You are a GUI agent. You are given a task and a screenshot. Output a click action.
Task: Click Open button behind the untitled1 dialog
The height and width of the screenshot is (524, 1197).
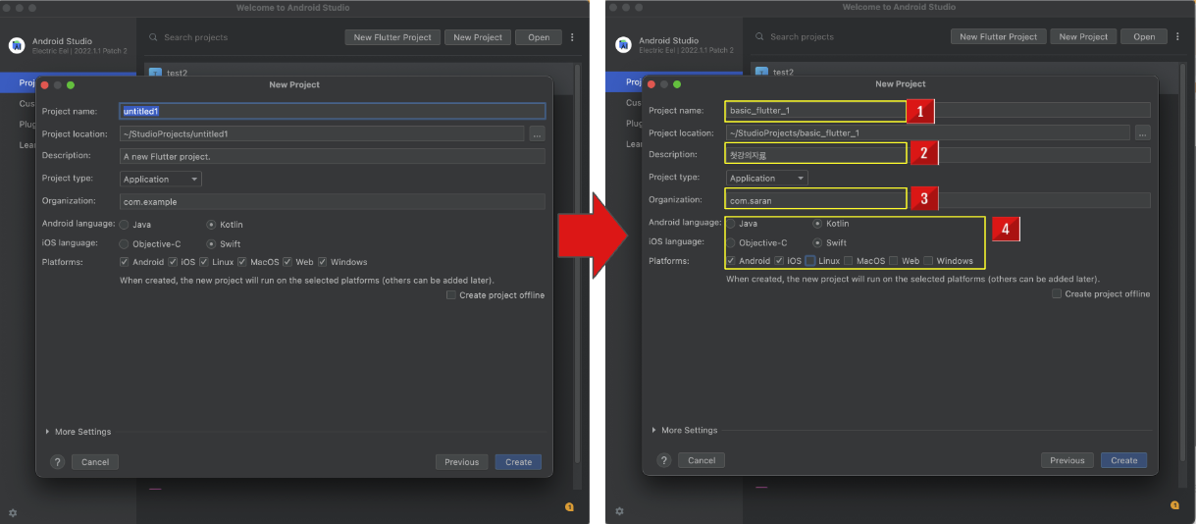click(539, 37)
